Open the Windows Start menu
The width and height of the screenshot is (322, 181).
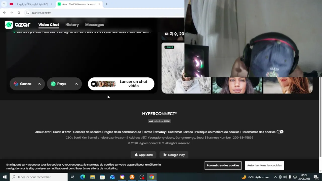tap(5, 177)
